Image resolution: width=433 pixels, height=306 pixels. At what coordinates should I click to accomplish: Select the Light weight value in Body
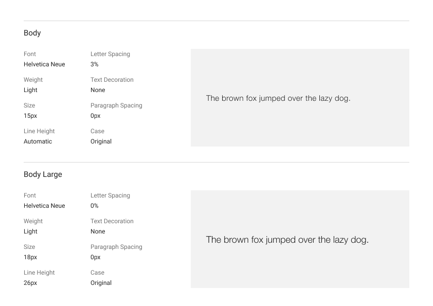pyautogui.click(x=30, y=90)
